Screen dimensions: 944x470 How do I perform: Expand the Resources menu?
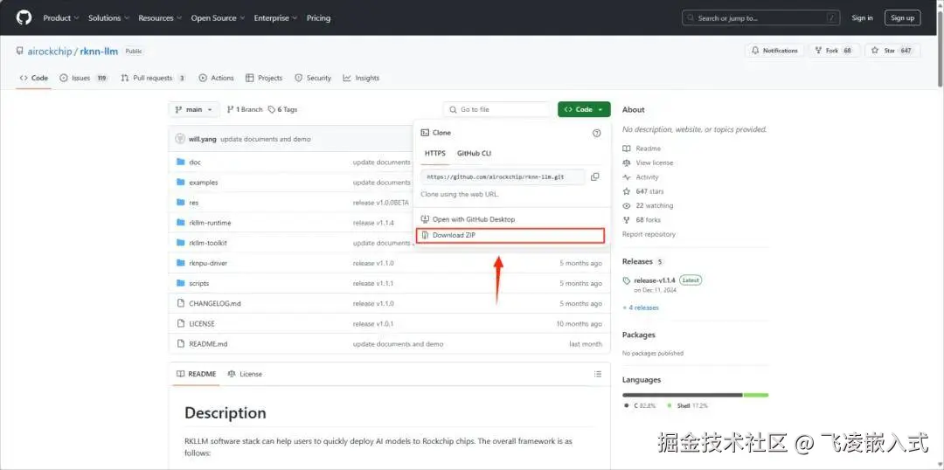[160, 18]
